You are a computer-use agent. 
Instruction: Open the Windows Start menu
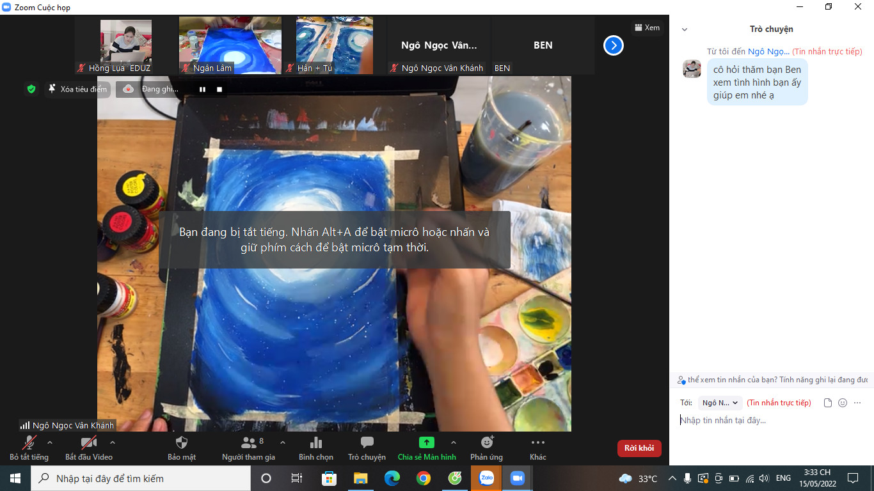pos(15,478)
